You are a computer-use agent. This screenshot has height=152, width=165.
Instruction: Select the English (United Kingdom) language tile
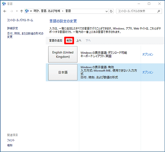point(63,54)
